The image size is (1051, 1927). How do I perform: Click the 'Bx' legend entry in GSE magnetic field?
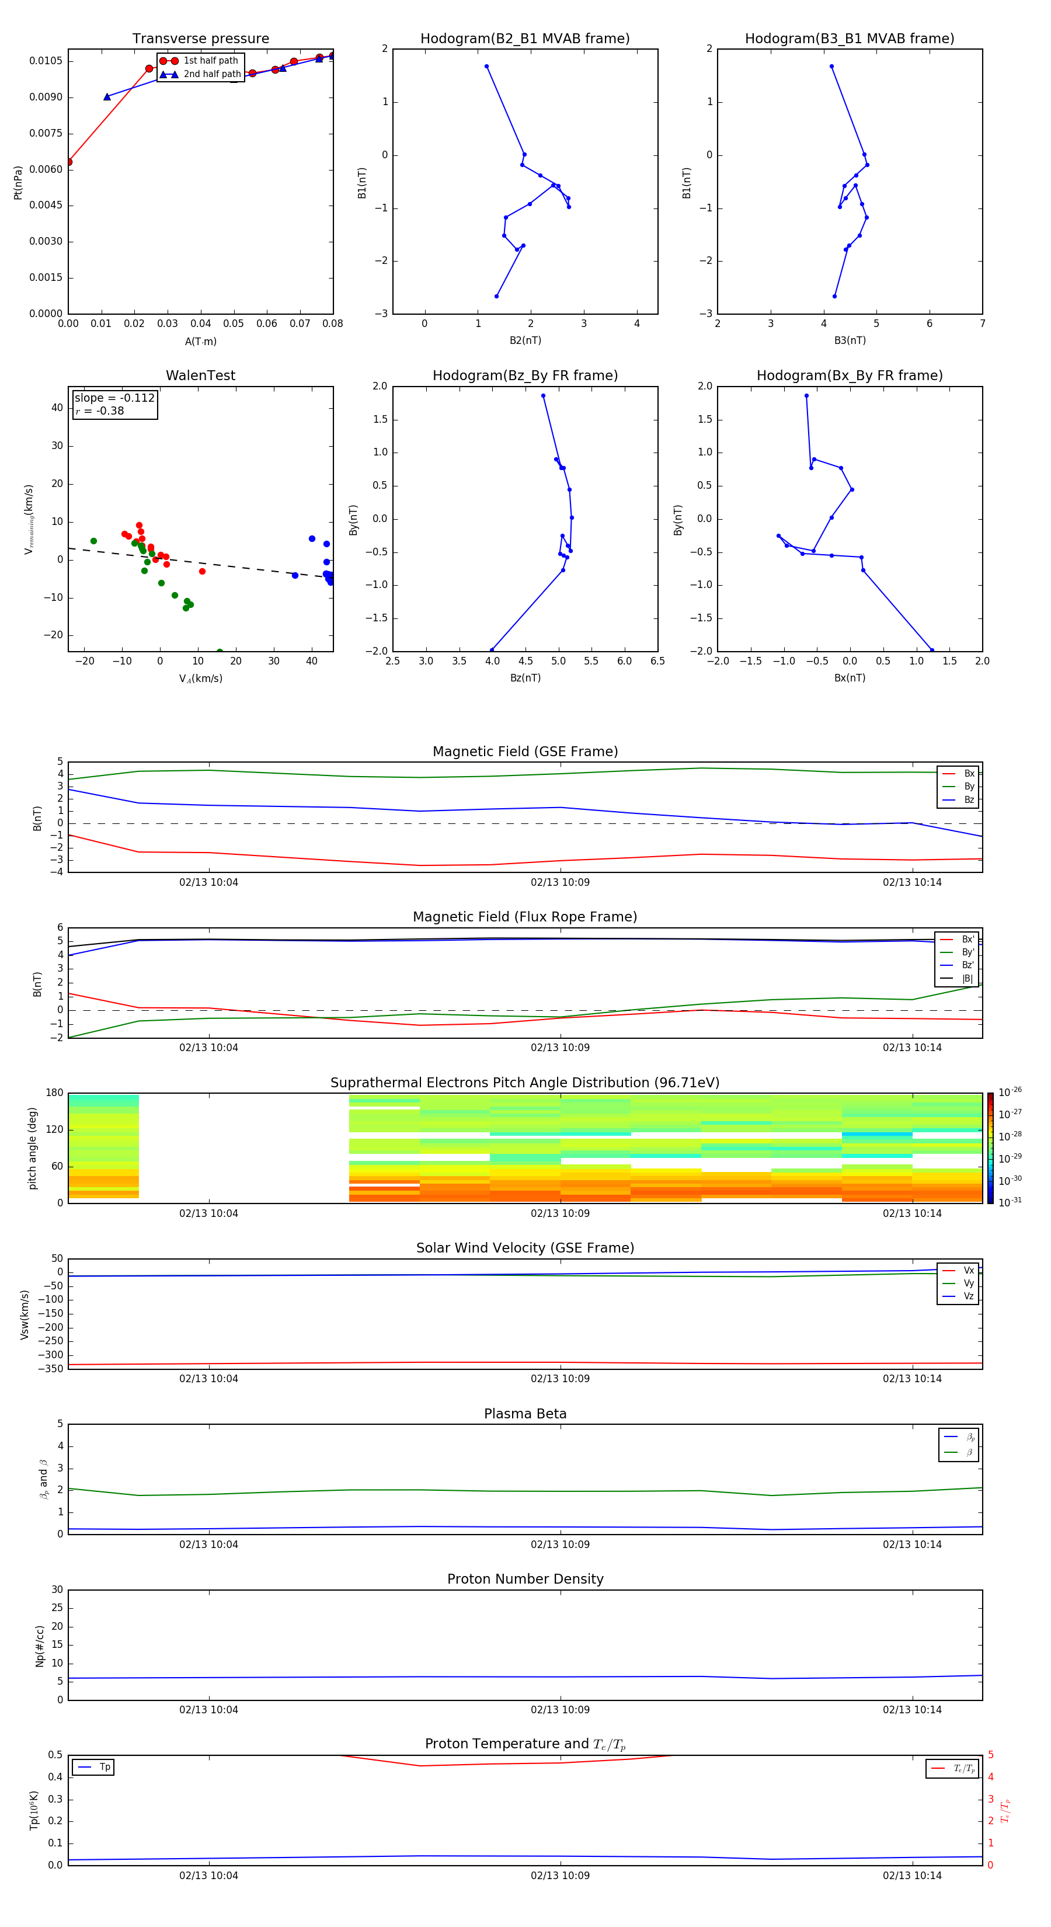pos(958,774)
